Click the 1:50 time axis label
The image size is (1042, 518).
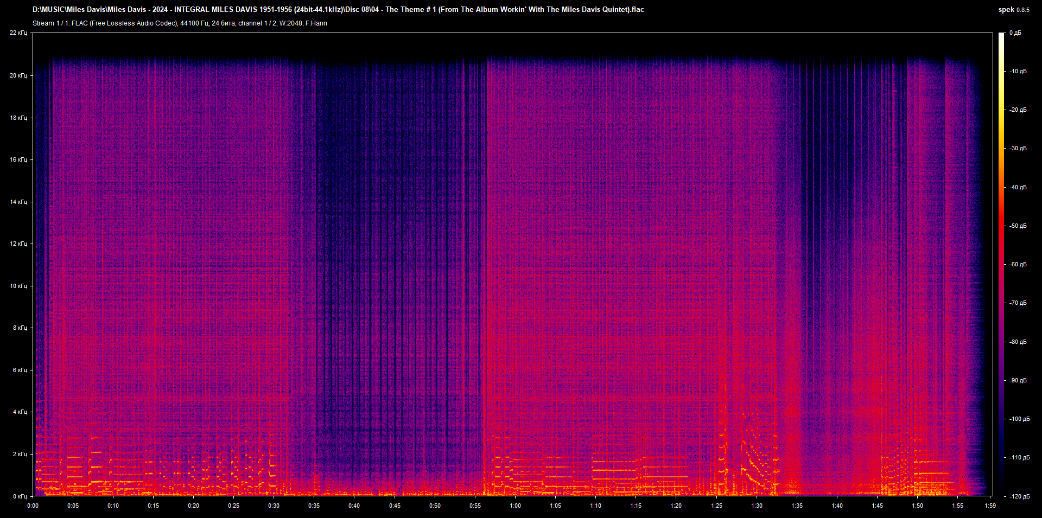pyautogui.click(x=918, y=506)
